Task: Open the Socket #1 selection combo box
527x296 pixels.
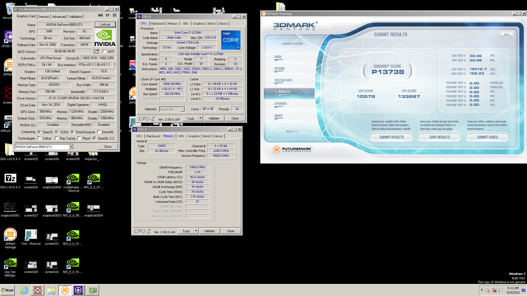Action: (172, 109)
